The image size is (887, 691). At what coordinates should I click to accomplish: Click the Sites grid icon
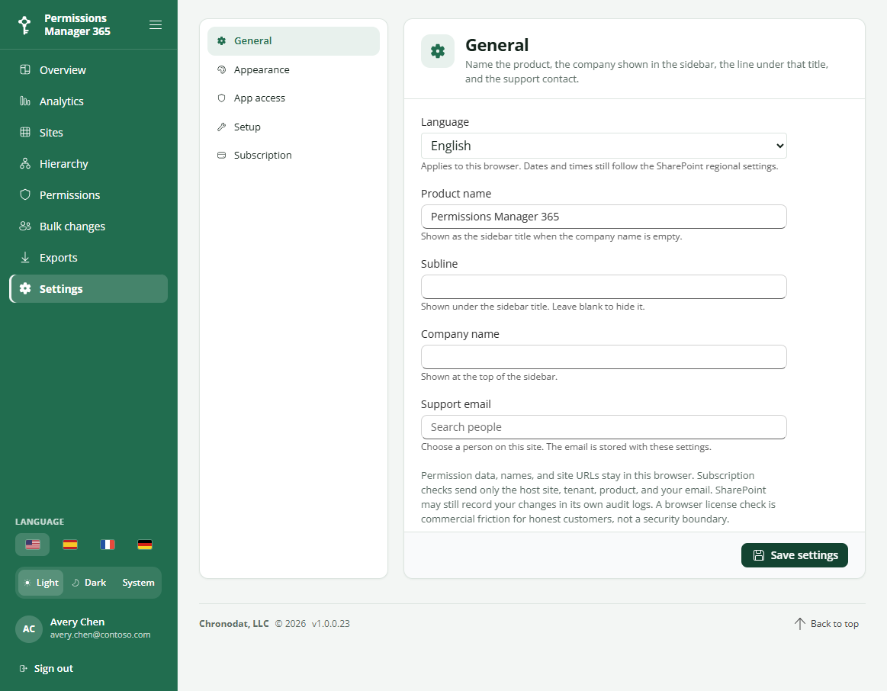pyautogui.click(x=25, y=132)
